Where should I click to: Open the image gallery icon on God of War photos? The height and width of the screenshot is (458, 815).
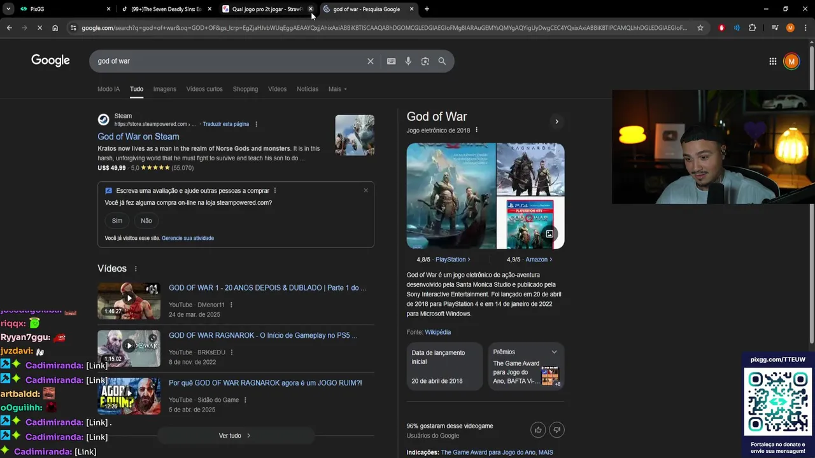click(549, 234)
